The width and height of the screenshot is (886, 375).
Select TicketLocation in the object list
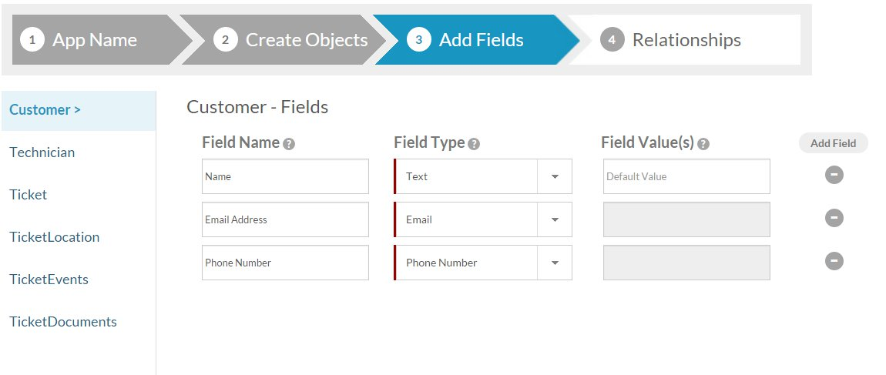click(55, 237)
